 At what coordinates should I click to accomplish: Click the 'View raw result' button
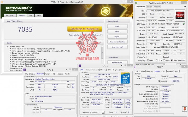point(118,47)
